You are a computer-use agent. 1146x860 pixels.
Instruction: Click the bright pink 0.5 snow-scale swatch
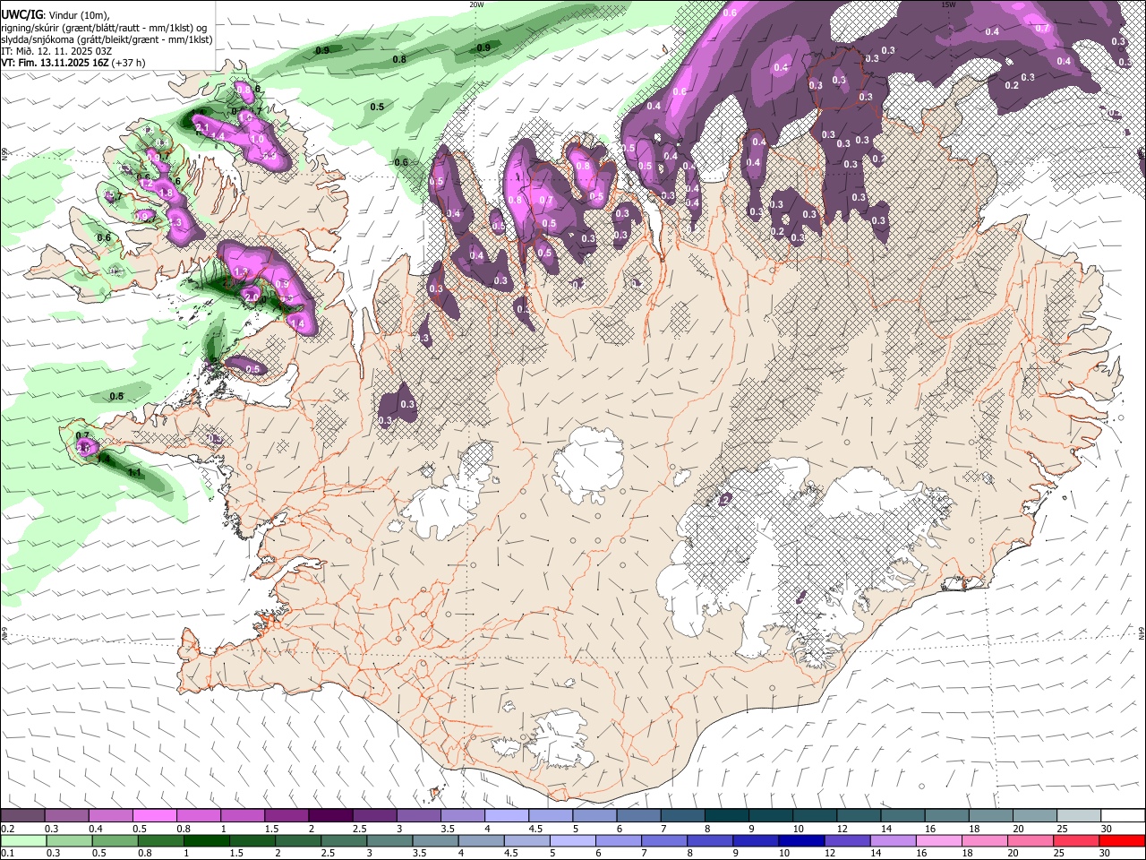click(x=154, y=816)
